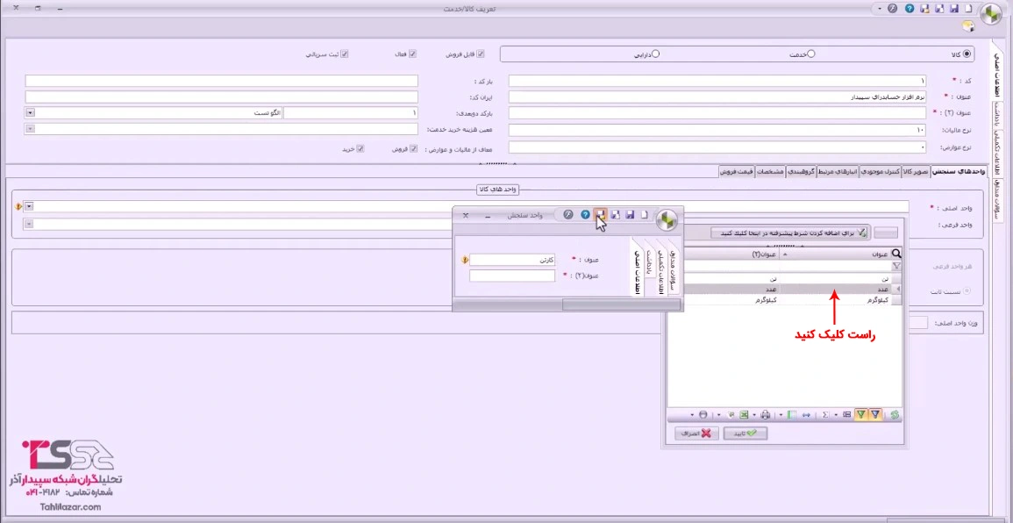The width and height of the screenshot is (1013, 523).
Task: Click warning icon beside واحد اصلی field
Action: 18,206
